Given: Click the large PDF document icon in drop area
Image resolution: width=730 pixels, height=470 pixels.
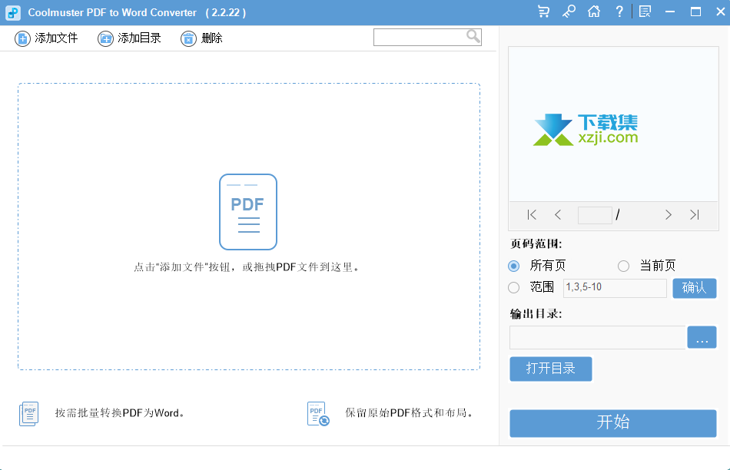Looking at the screenshot, I should click(x=248, y=212).
